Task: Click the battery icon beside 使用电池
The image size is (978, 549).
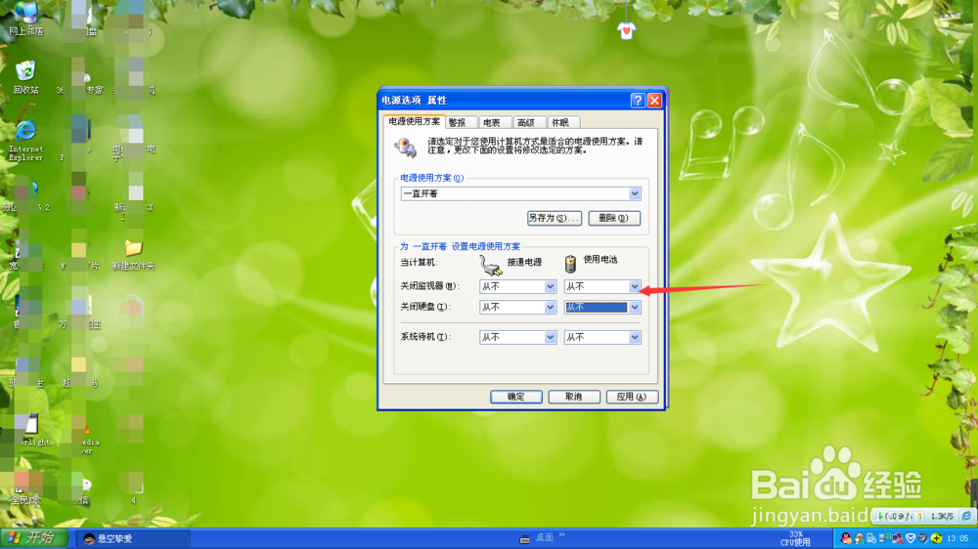Action: (x=570, y=264)
